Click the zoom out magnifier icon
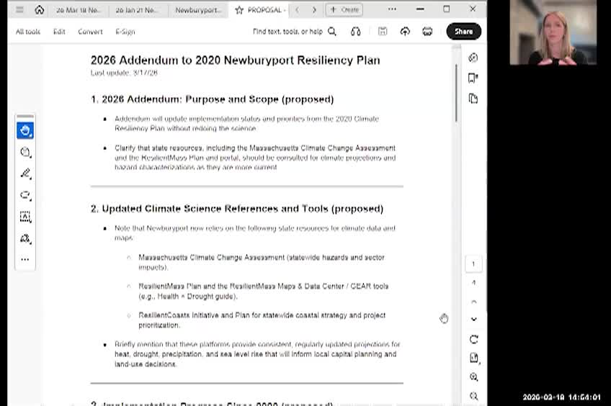Image resolution: width=611 pixels, height=406 pixels. [x=474, y=396]
